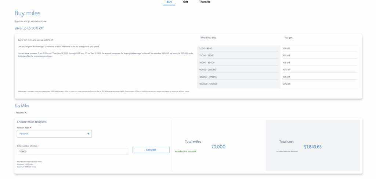The image size is (376, 179).
Task: Click the $1,843.63 total cost amount
Action: coord(312,147)
